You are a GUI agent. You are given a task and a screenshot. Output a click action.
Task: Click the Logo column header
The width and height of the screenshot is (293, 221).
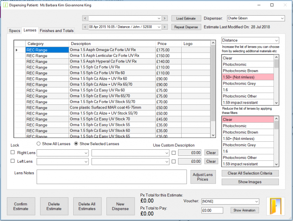[x=196, y=44]
